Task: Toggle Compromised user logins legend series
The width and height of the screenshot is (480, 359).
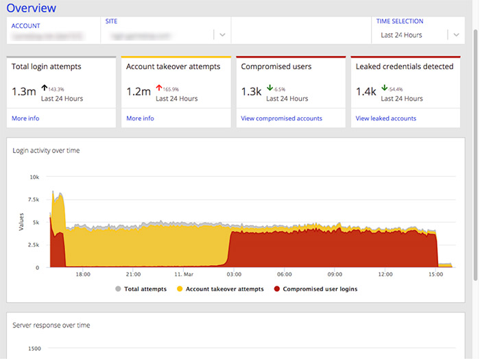Action: pyautogui.click(x=320, y=289)
